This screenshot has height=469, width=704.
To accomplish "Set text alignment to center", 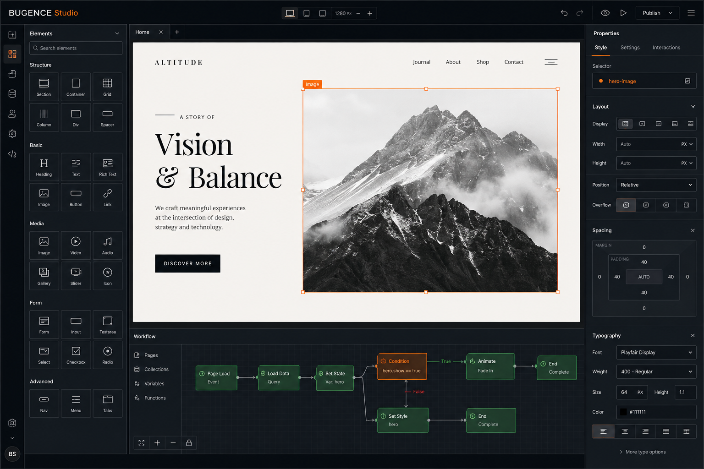I will [624, 431].
